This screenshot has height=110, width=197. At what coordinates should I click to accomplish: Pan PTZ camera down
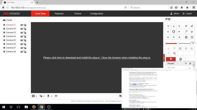click(x=174, y=37)
